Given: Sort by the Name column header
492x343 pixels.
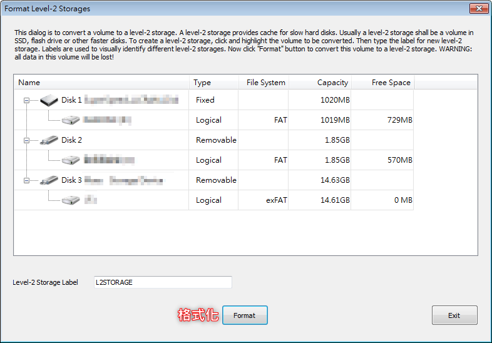Looking at the screenshot, I should [101, 83].
